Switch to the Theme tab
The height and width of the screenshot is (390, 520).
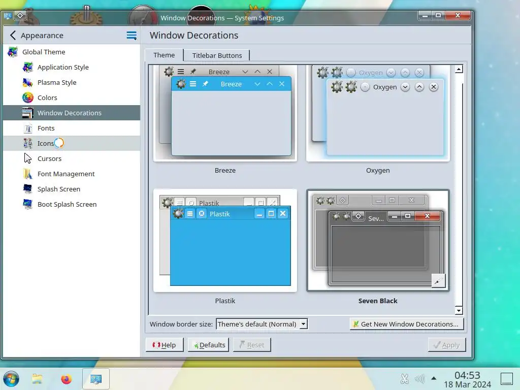(x=164, y=55)
